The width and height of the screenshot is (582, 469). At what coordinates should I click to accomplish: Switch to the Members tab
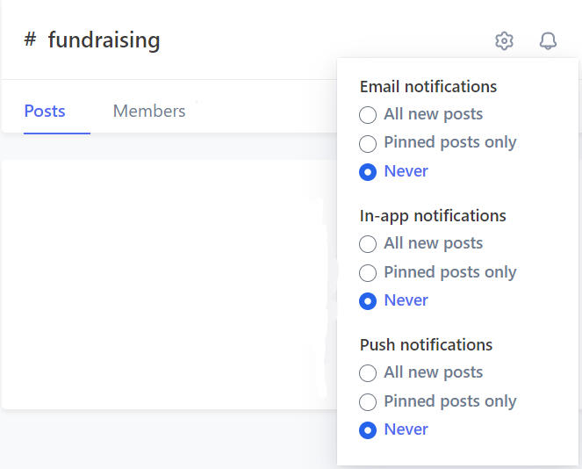[x=149, y=112]
